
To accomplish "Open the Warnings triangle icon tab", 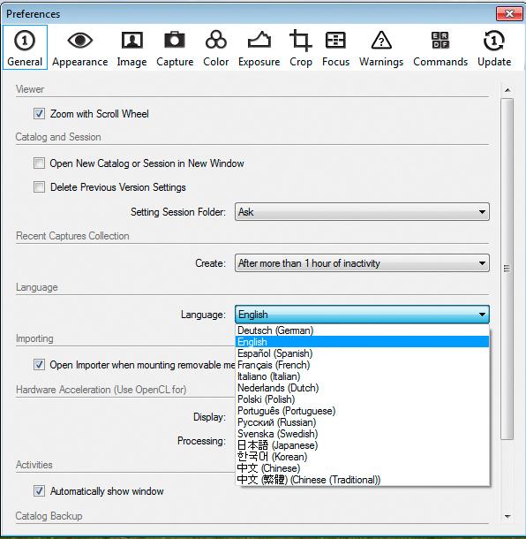I will coord(381,48).
